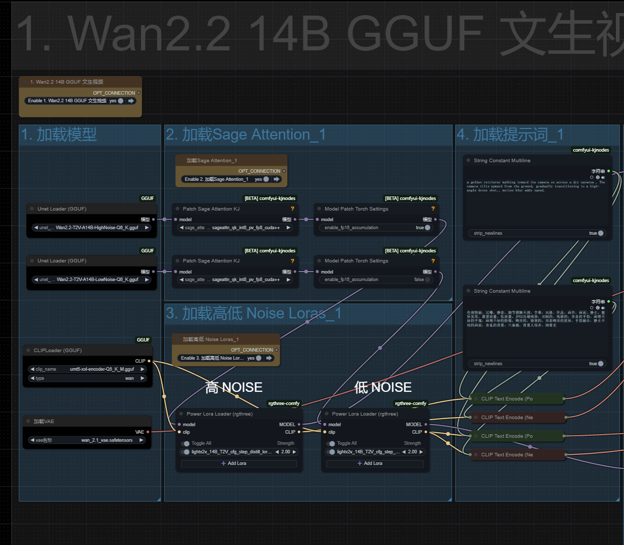Toggle enable_fp16_accumulation set to false
The width and height of the screenshot is (624, 545).
pos(427,280)
